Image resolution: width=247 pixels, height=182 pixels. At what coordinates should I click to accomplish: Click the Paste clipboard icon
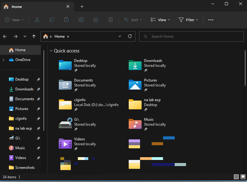coord(66,20)
